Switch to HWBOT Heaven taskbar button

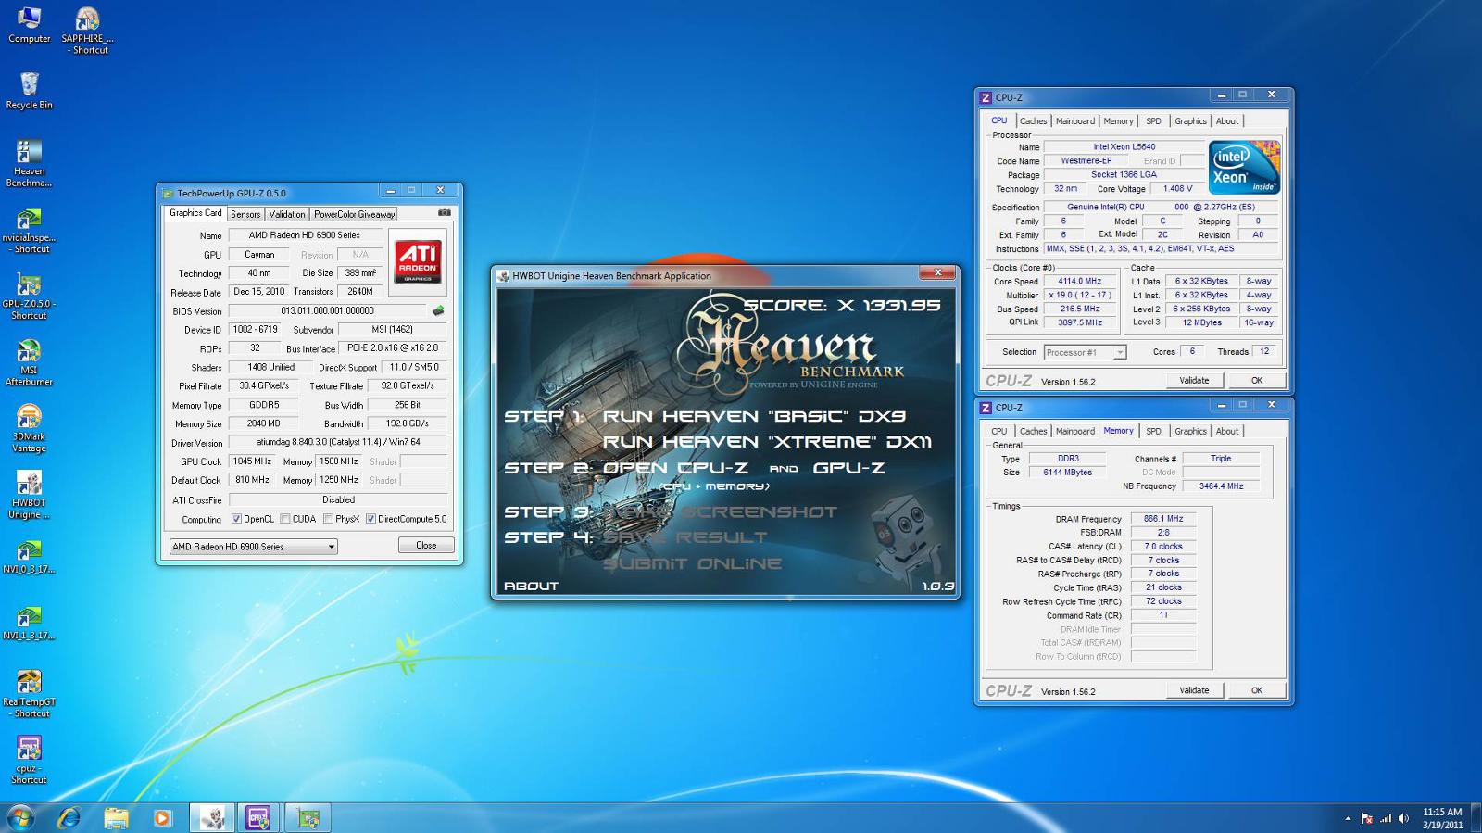(212, 817)
